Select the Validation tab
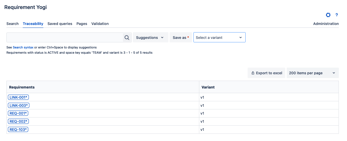 click(100, 24)
